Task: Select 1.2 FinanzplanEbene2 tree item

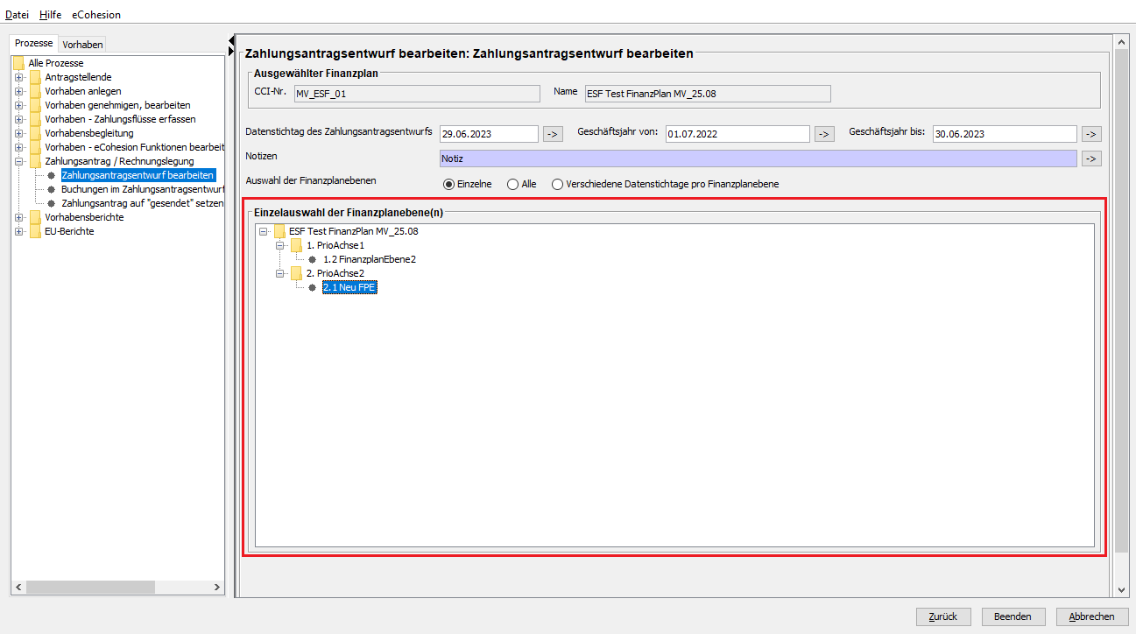Action: 369,259
